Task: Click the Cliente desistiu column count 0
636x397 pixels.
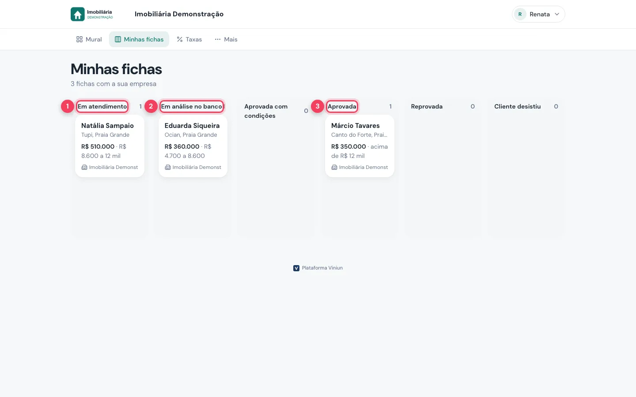Action: pyautogui.click(x=556, y=106)
